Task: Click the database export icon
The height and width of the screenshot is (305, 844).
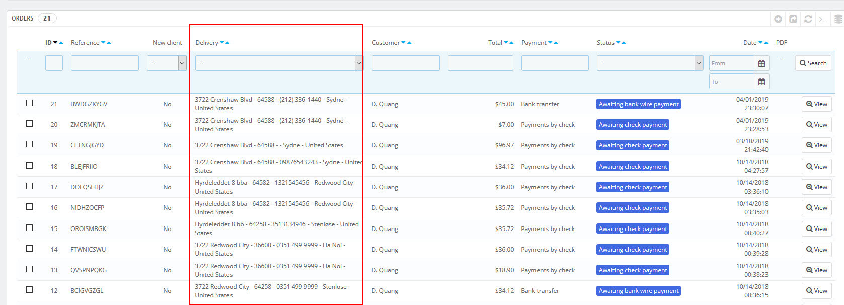Action: tap(838, 19)
